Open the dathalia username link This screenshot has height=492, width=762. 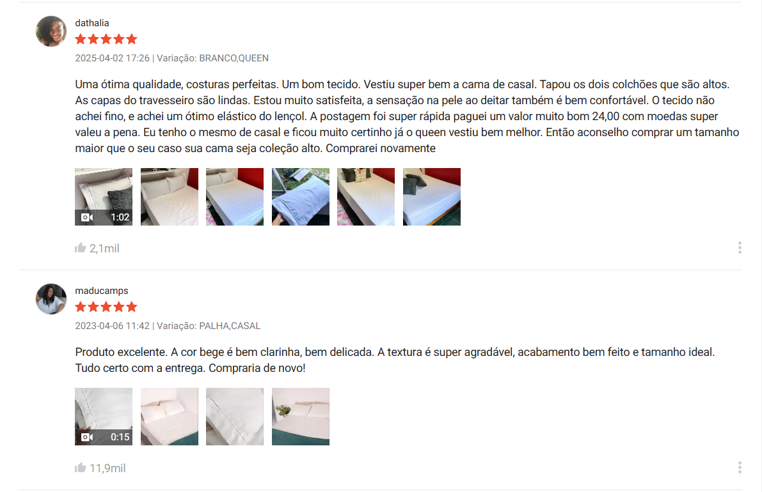pos(92,23)
